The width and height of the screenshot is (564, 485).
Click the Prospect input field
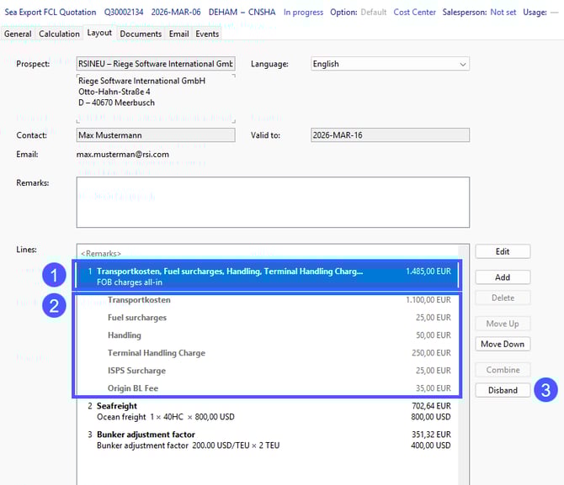155,64
